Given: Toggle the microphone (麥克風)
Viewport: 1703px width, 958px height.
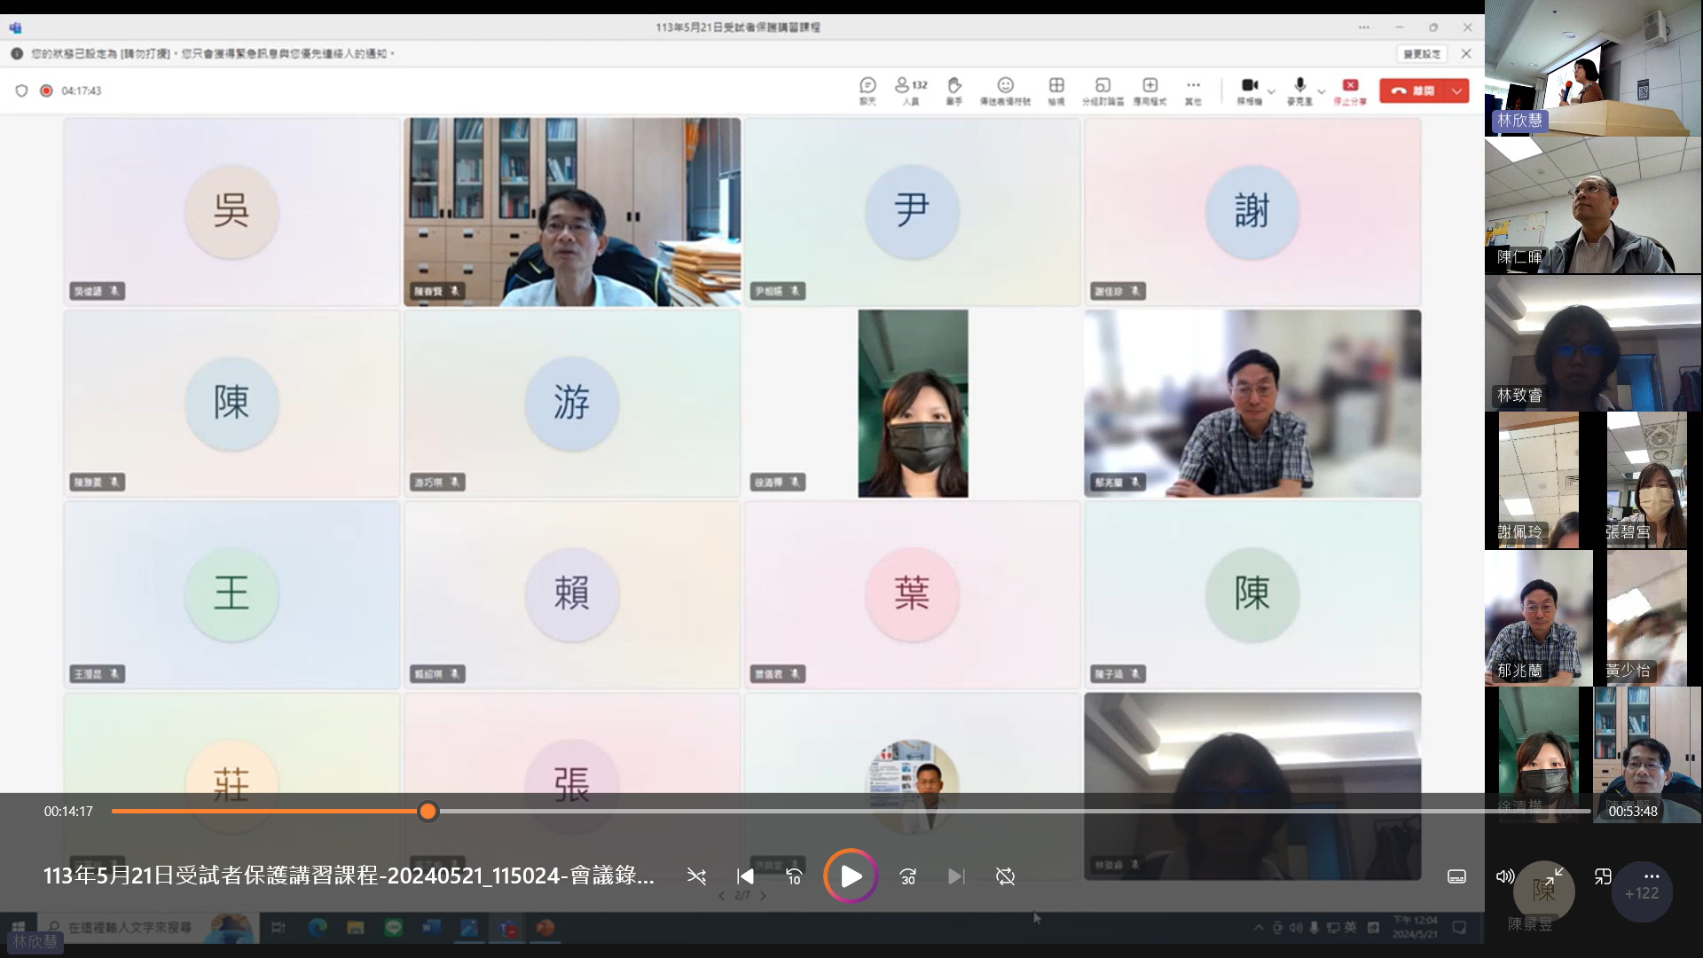Looking at the screenshot, I should [1299, 90].
